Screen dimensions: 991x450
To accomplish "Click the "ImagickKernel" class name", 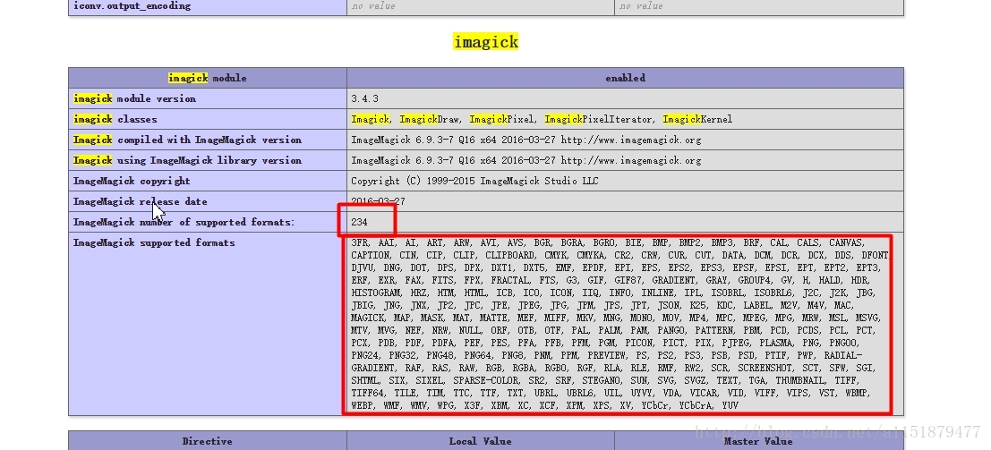I will pos(697,119).
